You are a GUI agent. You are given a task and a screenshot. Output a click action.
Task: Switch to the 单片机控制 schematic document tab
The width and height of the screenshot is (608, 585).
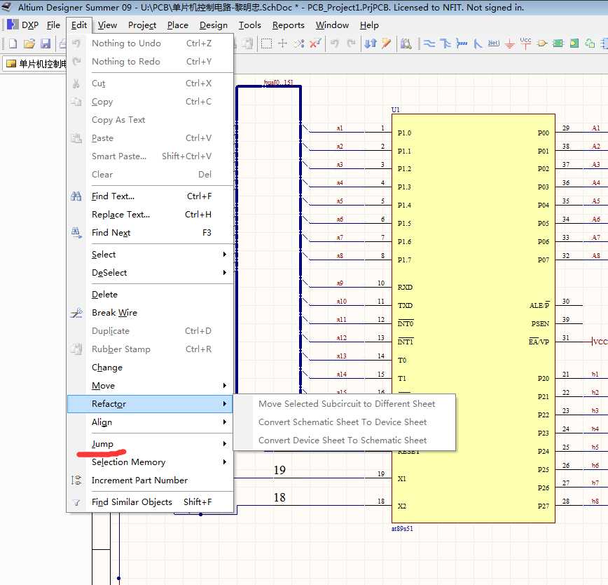pos(35,64)
